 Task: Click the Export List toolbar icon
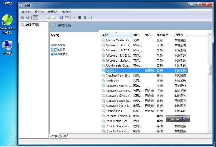pyautogui.click(x=54, y=18)
